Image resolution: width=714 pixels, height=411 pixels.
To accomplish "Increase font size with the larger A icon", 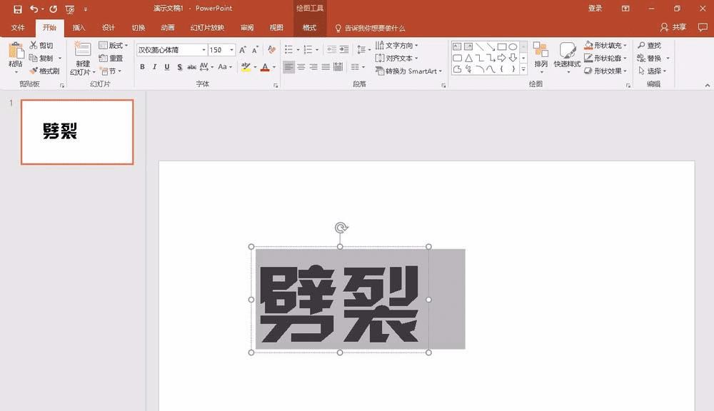I will [243, 50].
